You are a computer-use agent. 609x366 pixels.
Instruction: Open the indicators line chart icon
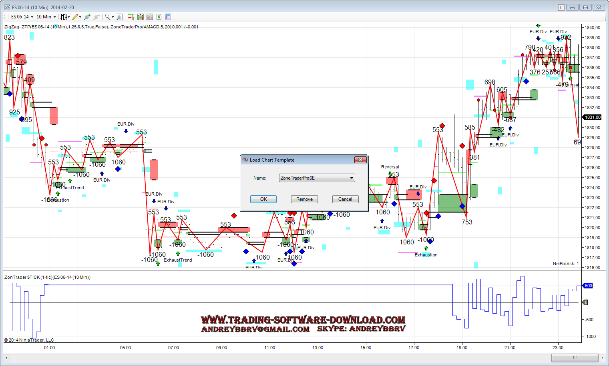(149, 17)
